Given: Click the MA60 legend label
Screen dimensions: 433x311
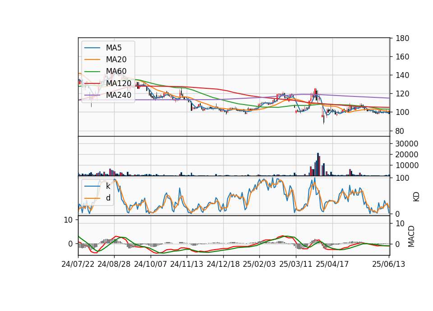Looking at the screenshot, I should click(x=116, y=72).
